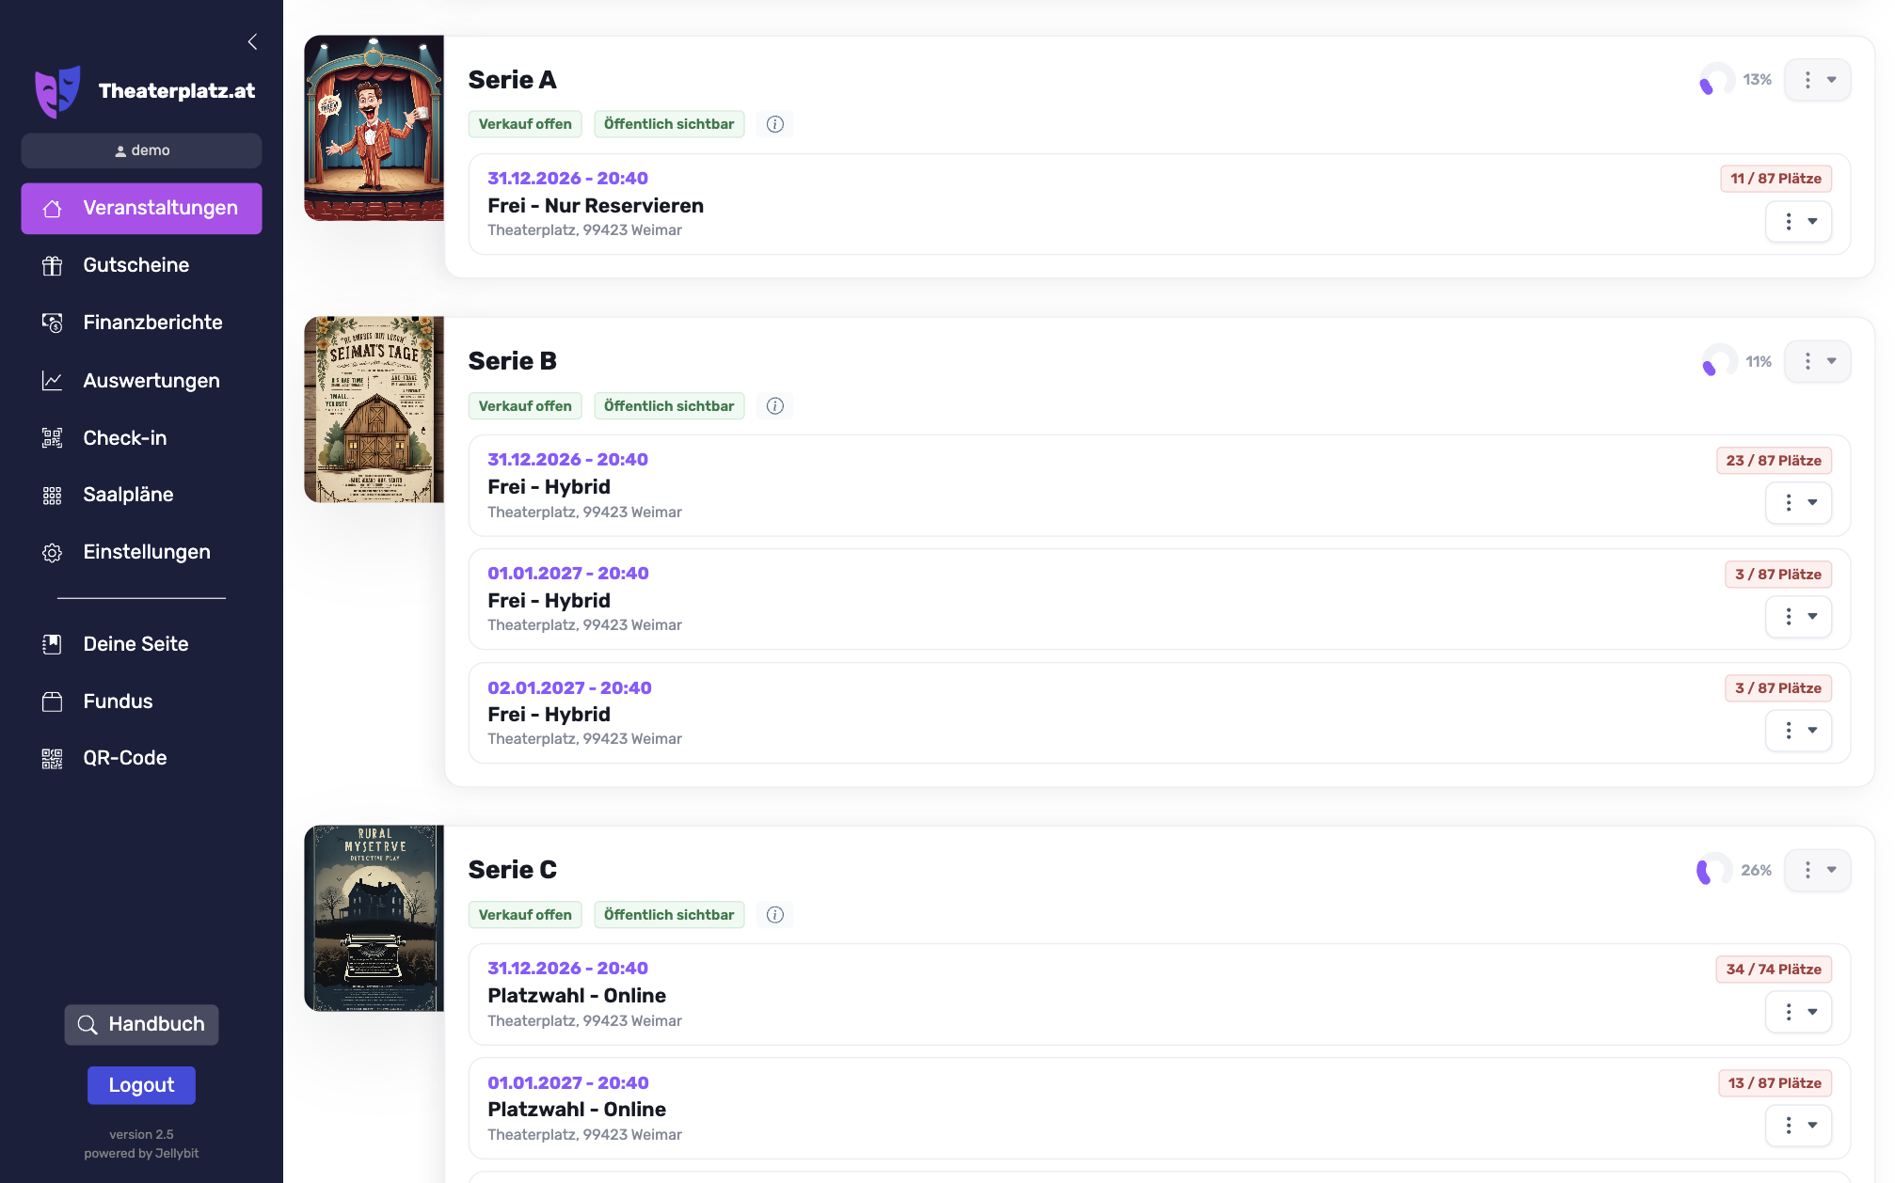The image size is (1895, 1183).
Task: Open Serie B's 31.12.2026 Frei - Hybrid event
Action: 1159,485
